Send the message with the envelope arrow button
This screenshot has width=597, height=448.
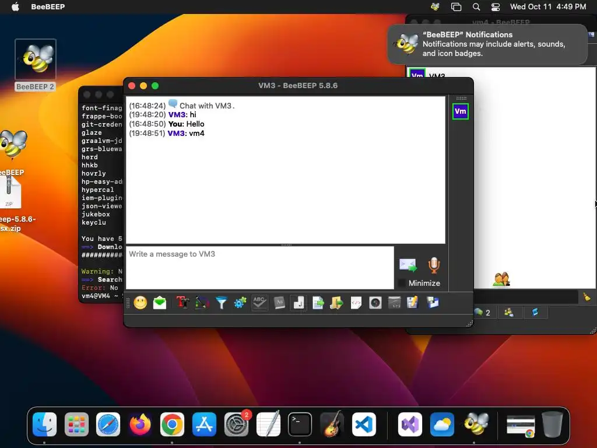408,265
